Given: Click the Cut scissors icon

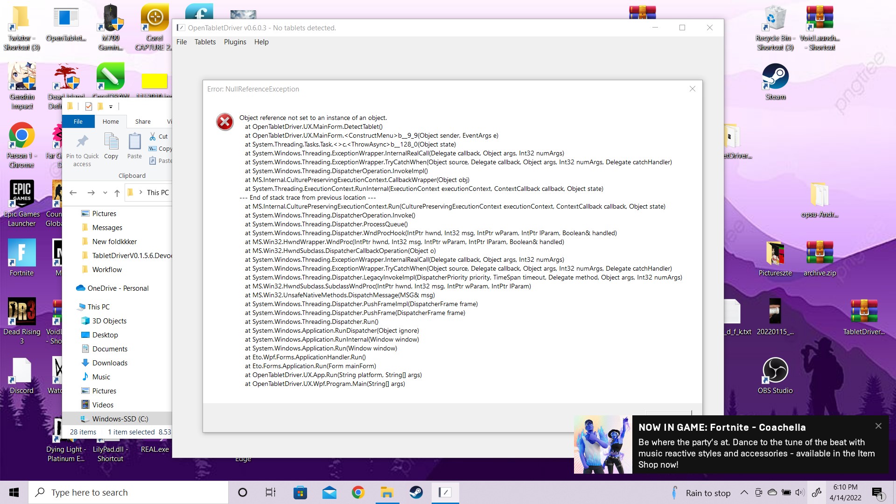Looking at the screenshot, I should 153,136.
